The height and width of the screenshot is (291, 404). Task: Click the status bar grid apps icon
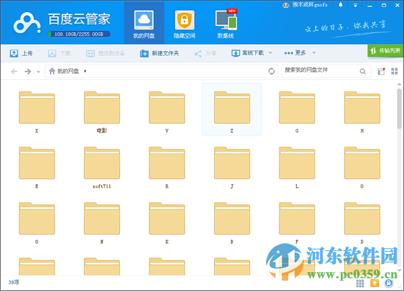pyautogui.click(x=360, y=284)
